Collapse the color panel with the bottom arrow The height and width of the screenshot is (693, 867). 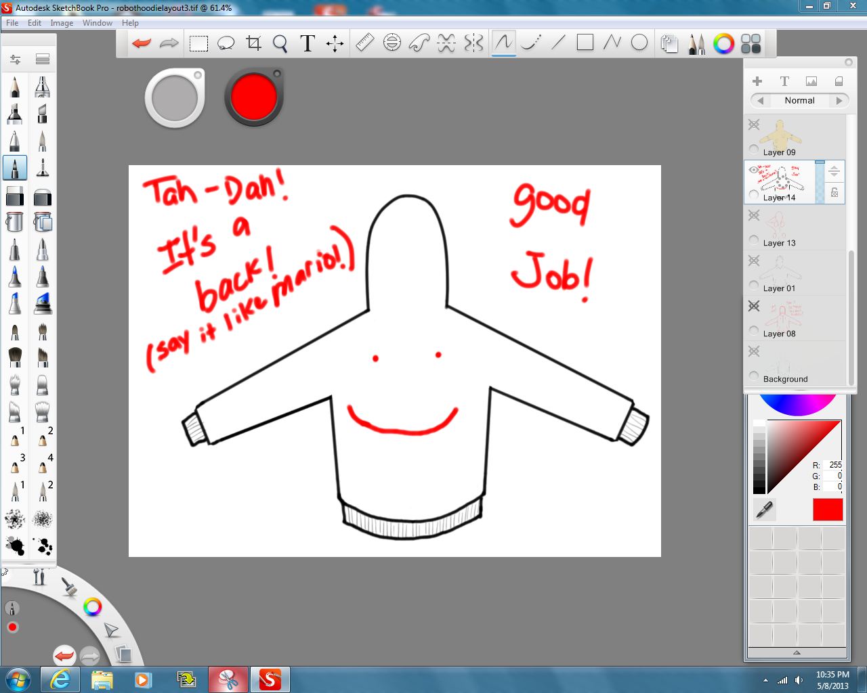(x=797, y=653)
